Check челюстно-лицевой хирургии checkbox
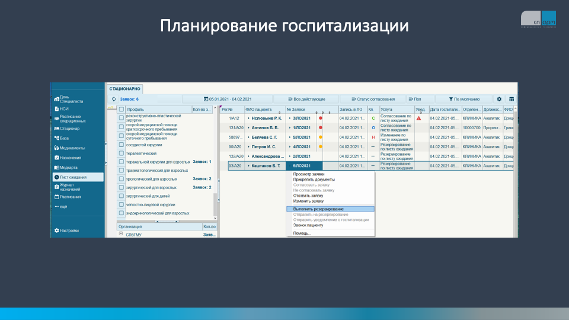 [x=121, y=204]
